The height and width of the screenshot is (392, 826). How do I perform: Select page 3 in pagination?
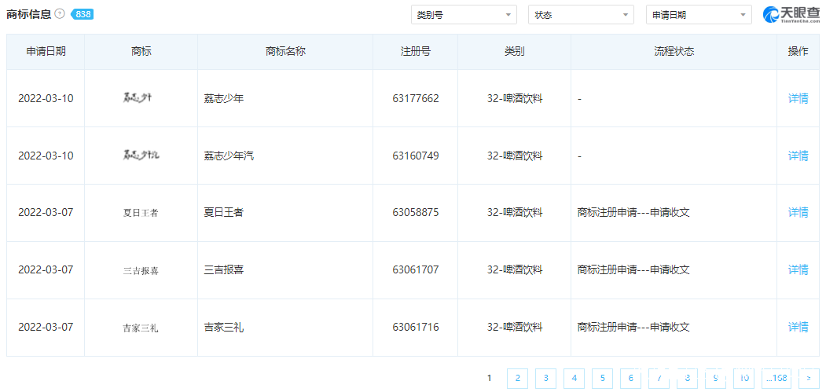(x=545, y=379)
